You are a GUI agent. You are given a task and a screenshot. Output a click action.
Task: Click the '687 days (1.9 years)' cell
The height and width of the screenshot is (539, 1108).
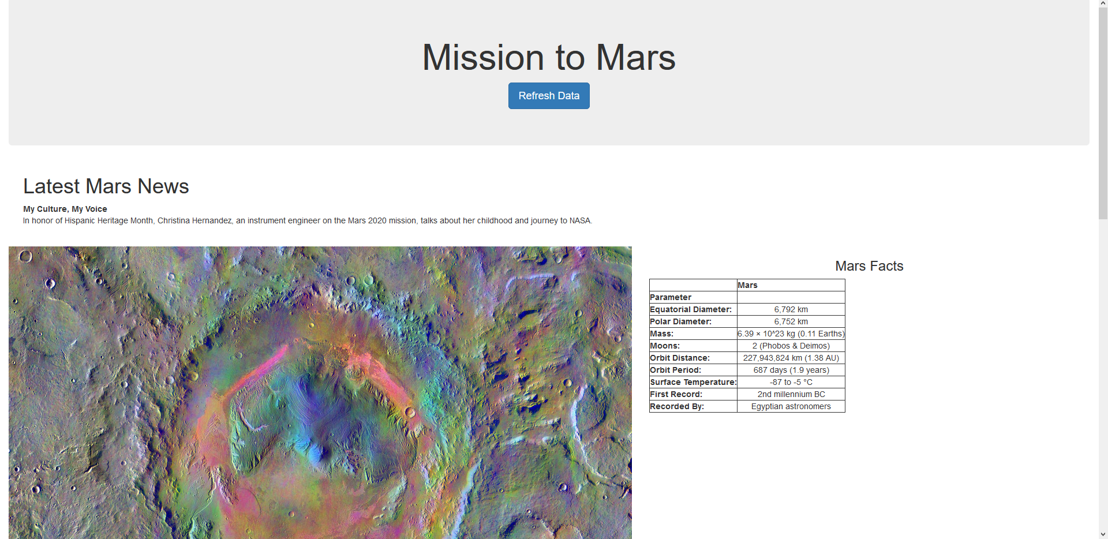coord(791,370)
